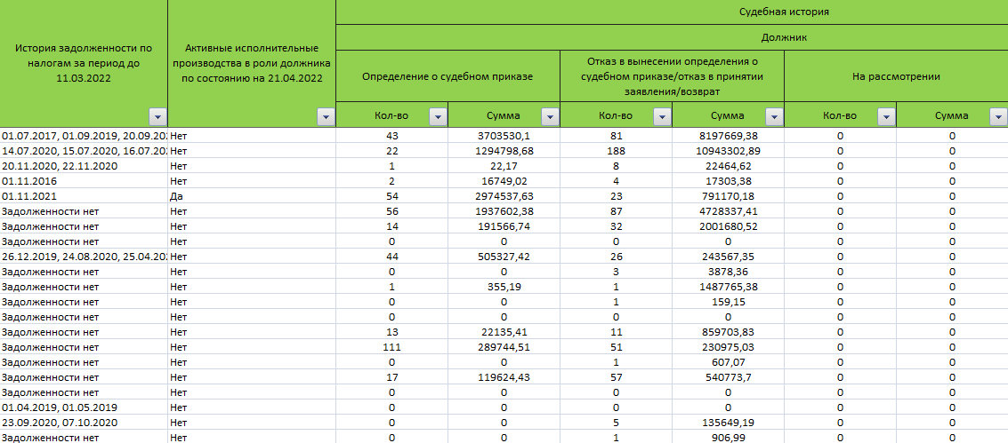
Task: Select the cell with dates 23.09.2020, 07.10.2020
Action: coord(84,423)
